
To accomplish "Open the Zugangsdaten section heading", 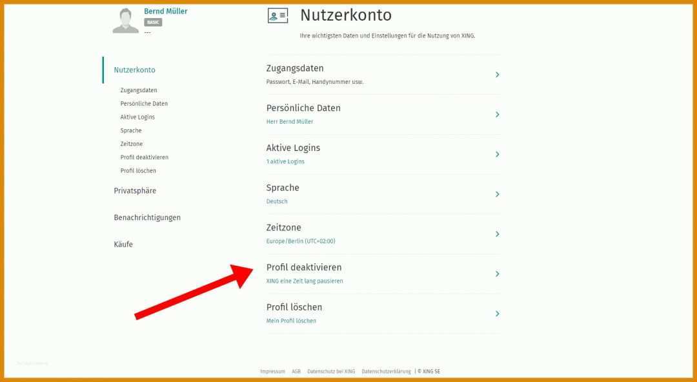I will point(295,68).
